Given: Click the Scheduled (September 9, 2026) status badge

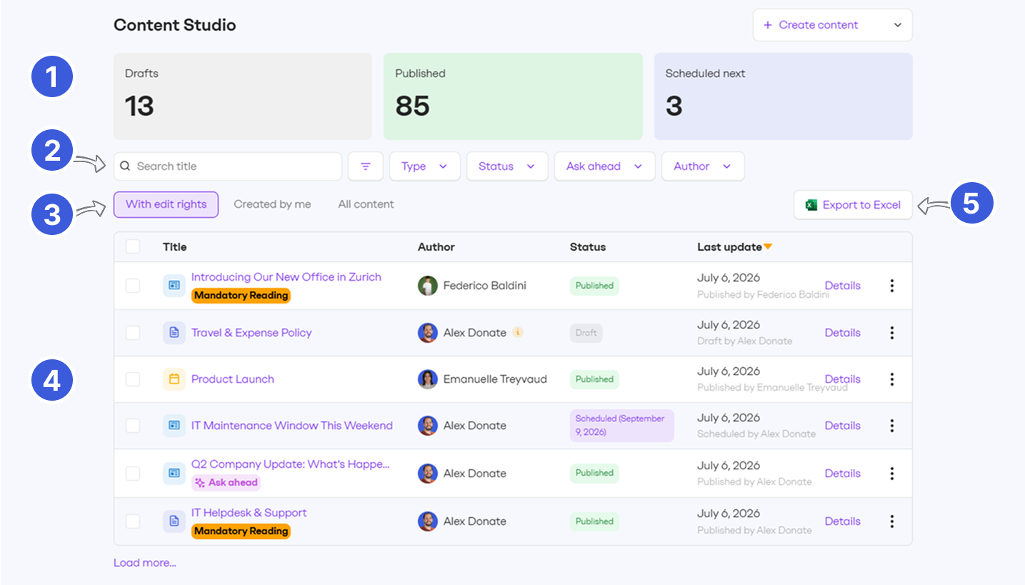Looking at the screenshot, I should coord(621,426).
